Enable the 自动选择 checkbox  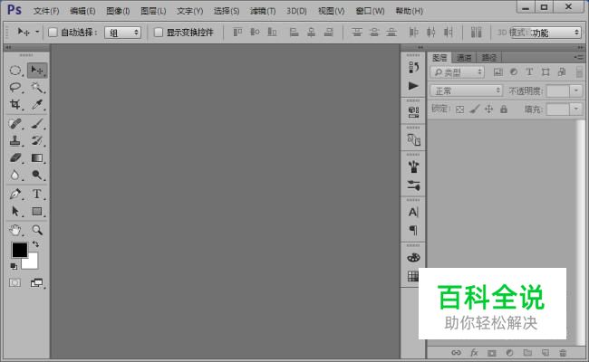tap(53, 33)
